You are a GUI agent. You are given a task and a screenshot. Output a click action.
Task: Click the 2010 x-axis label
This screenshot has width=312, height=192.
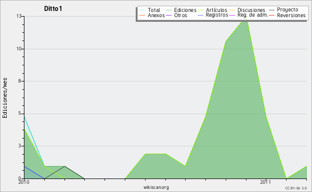point(24,182)
